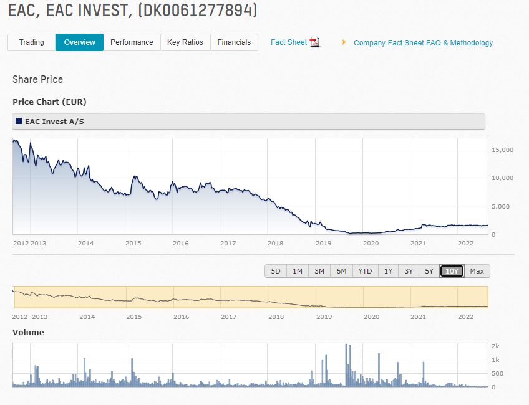The width and height of the screenshot is (529, 405).
Task: Go to the Key Ratios tab
Action: point(185,42)
